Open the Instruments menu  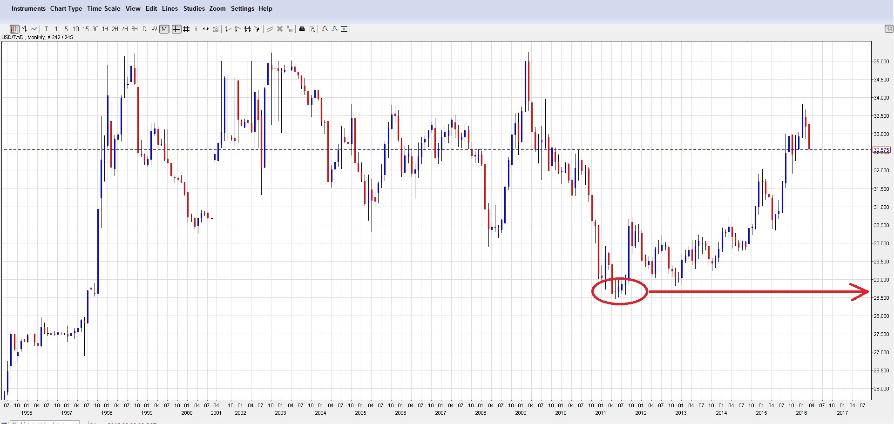click(x=28, y=8)
